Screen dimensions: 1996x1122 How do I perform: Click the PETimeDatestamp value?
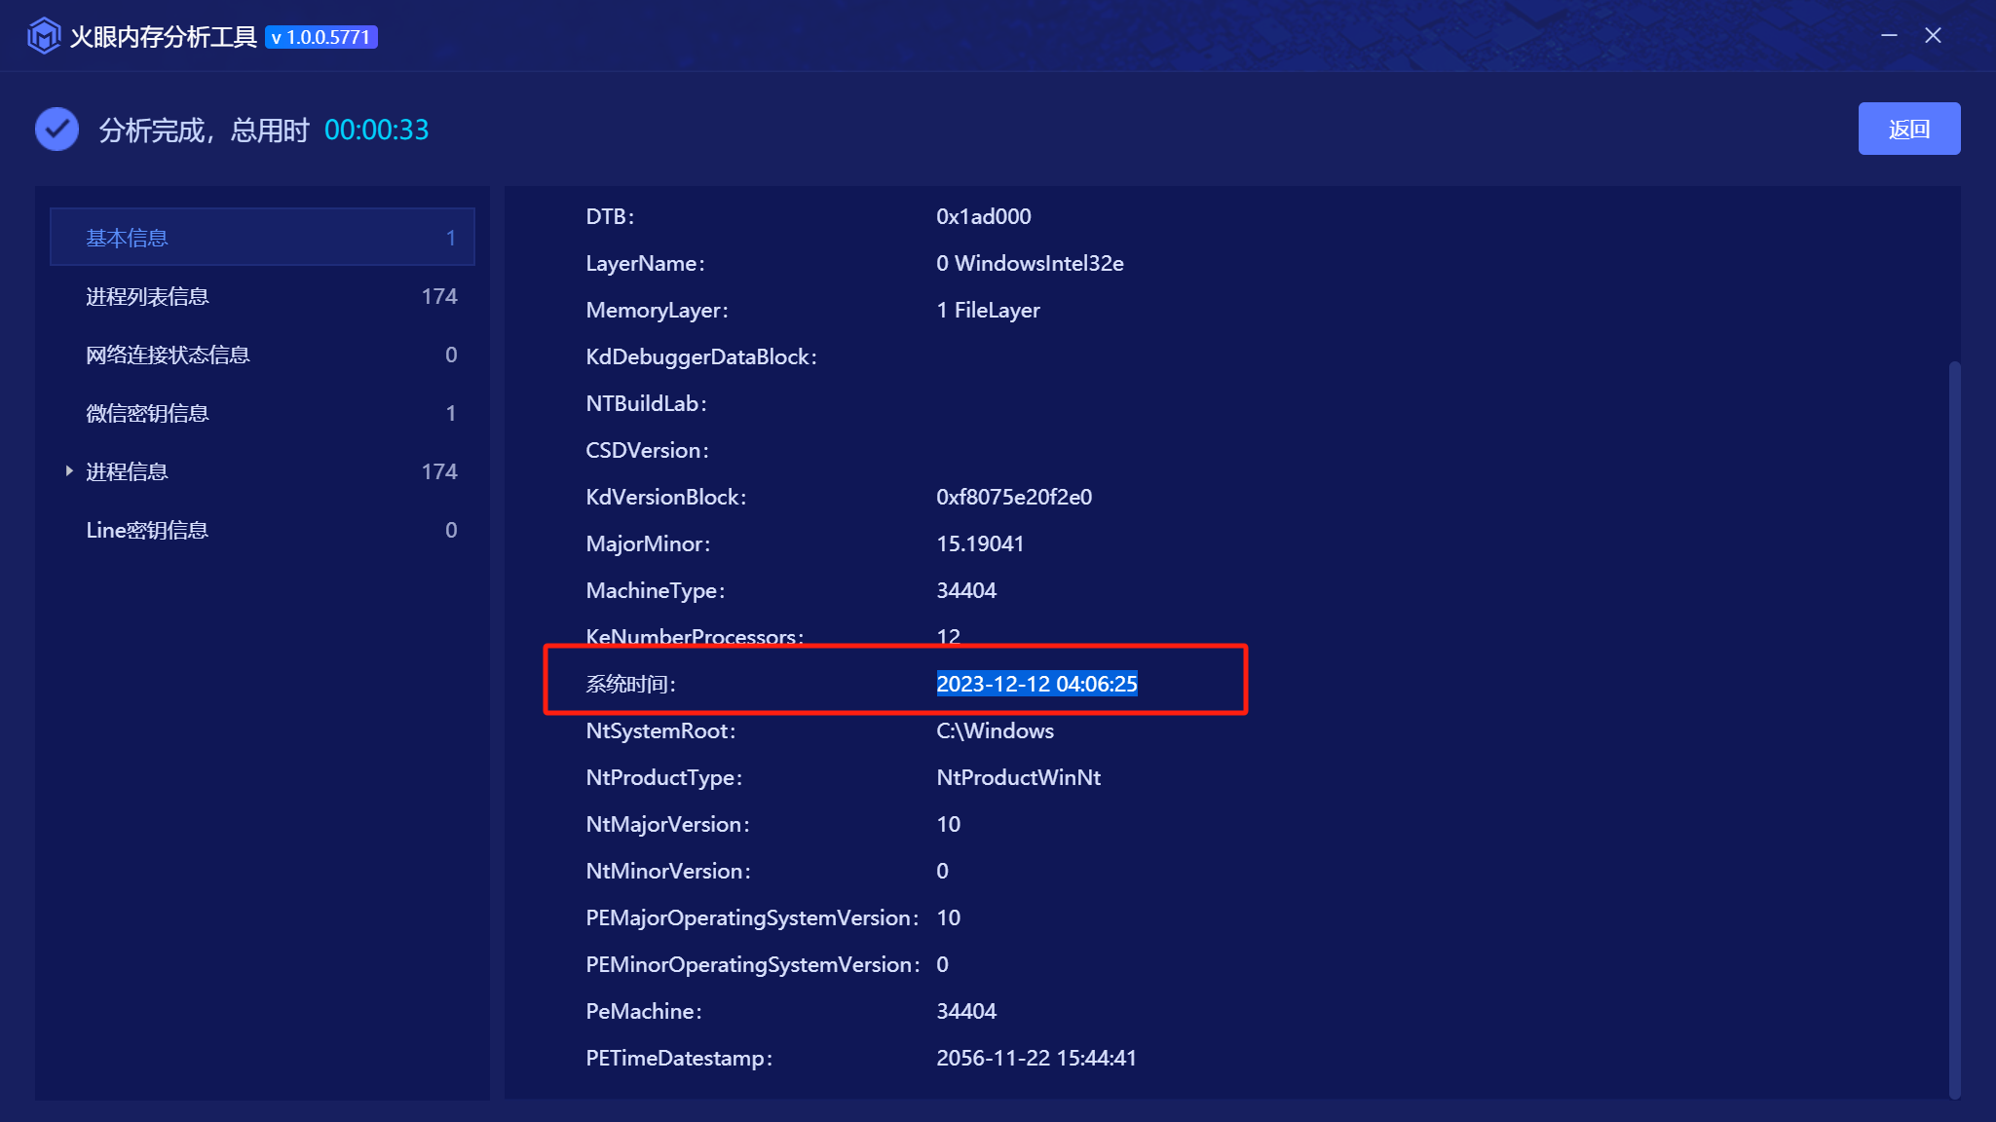pos(1036,1058)
